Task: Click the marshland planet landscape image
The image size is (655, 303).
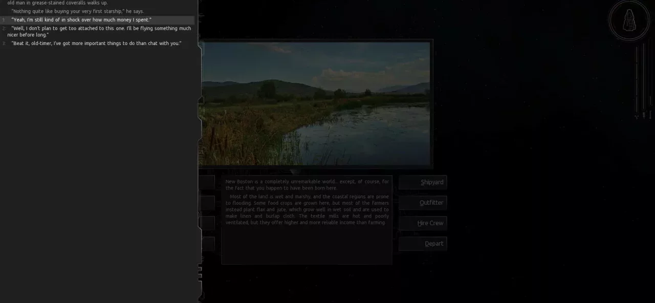Action: [316, 103]
